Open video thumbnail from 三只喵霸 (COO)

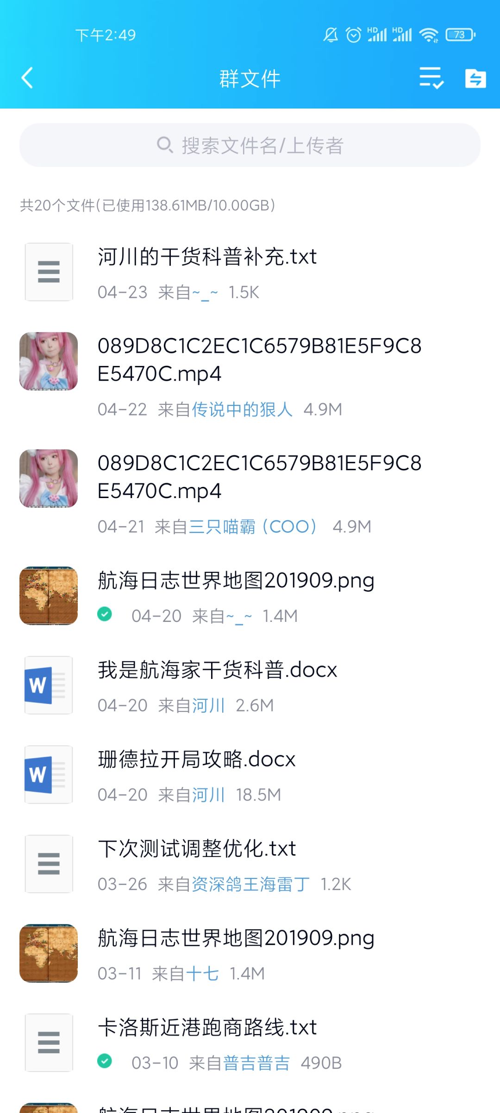coord(49,479)
